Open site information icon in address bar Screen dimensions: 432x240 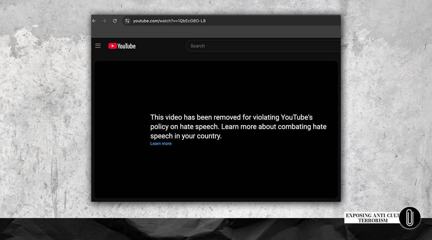pos(127,21)
